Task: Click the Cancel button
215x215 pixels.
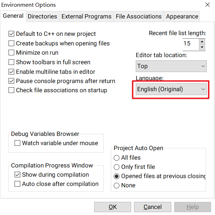Action: point(152,207)
